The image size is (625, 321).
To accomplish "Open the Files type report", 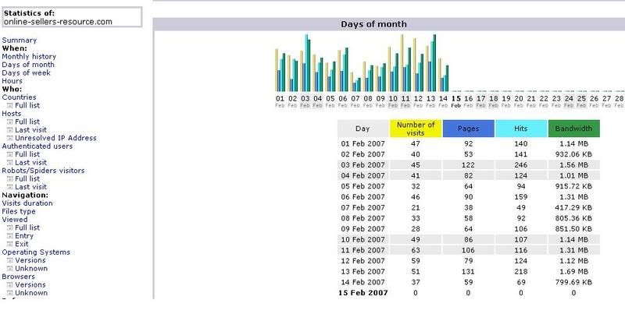I will click(19, 211).
